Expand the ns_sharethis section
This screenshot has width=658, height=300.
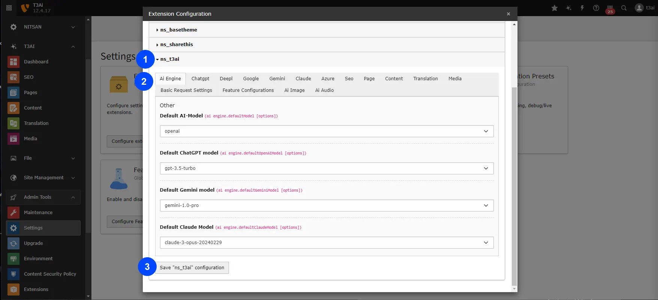click(x=327, y=45)
